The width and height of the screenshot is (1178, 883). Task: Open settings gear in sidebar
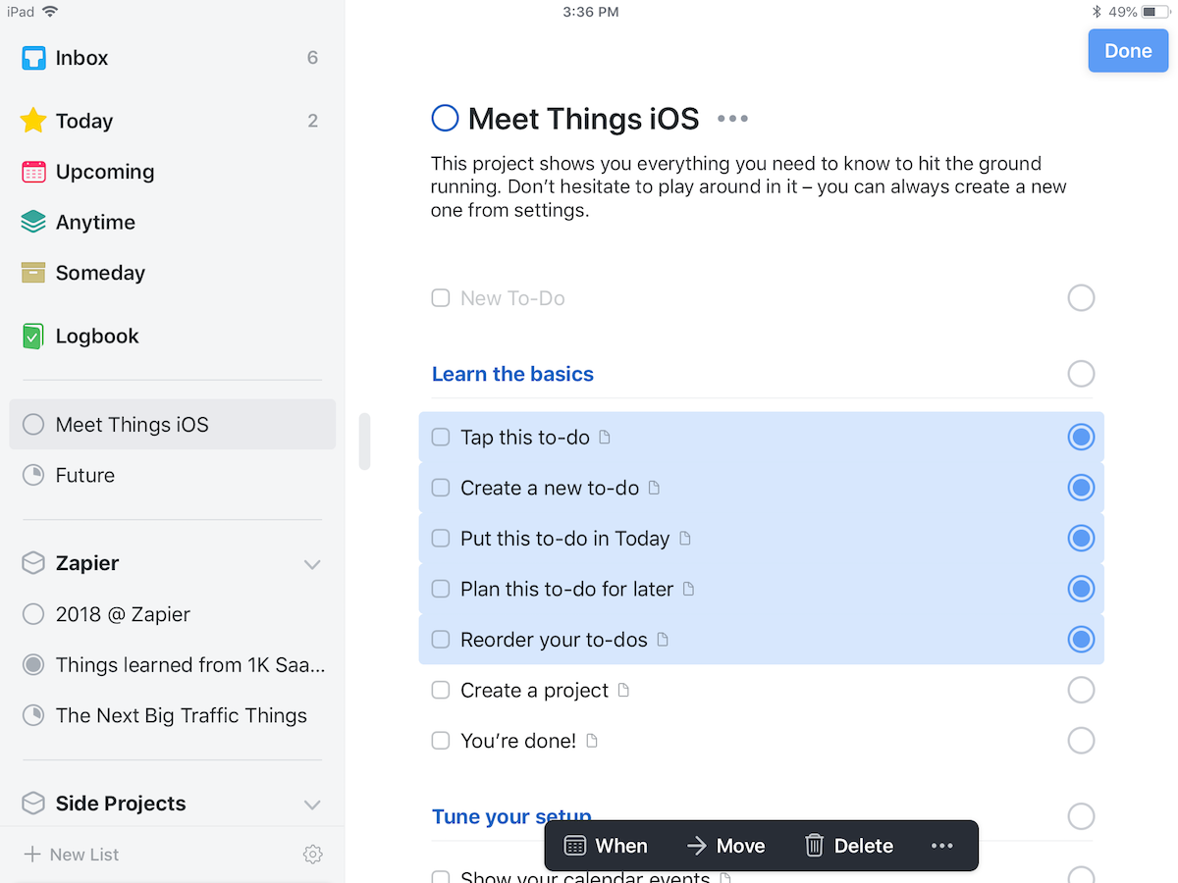click(313, 855)
